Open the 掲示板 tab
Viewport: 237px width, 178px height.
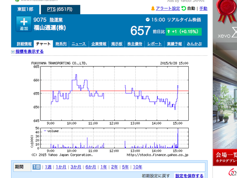point(117,44)
